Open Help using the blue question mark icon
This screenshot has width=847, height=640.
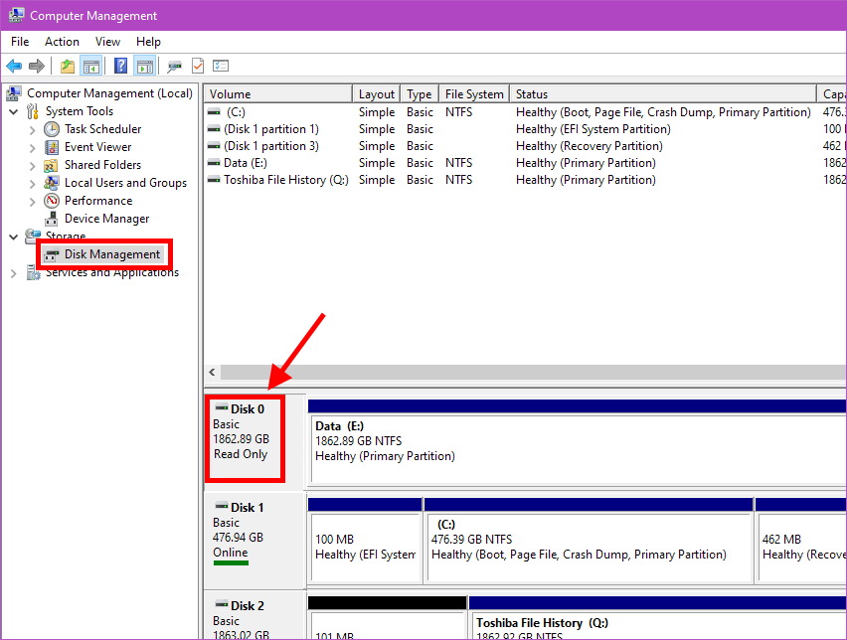(120, 66)
